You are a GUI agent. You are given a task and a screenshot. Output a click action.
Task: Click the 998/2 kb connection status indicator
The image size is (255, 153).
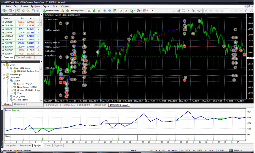click(236, 150)
